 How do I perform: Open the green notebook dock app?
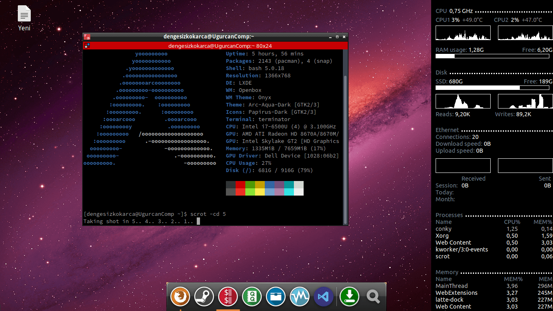(252, 297)
